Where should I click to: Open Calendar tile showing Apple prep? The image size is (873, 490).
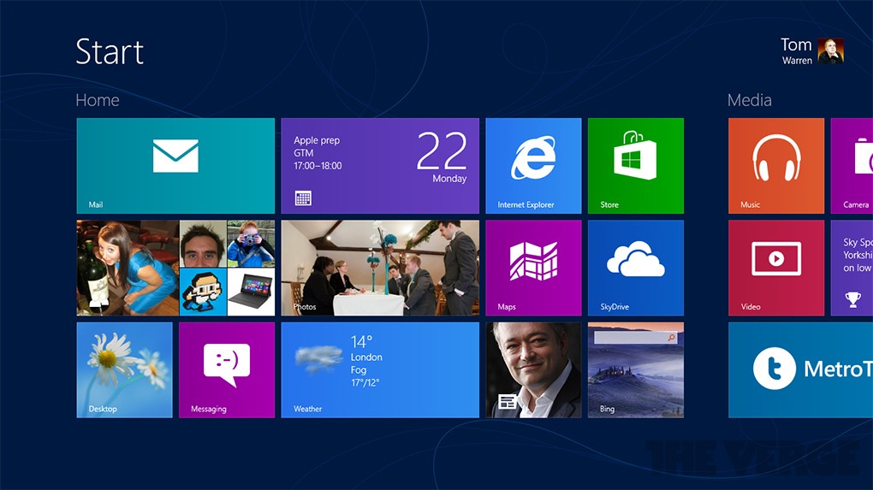[x=380, y=166]
